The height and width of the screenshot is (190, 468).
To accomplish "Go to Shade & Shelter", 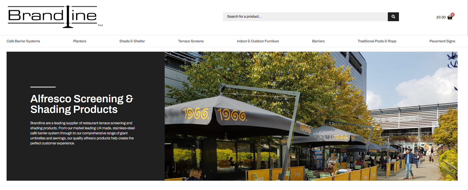I will click(132, 41).
